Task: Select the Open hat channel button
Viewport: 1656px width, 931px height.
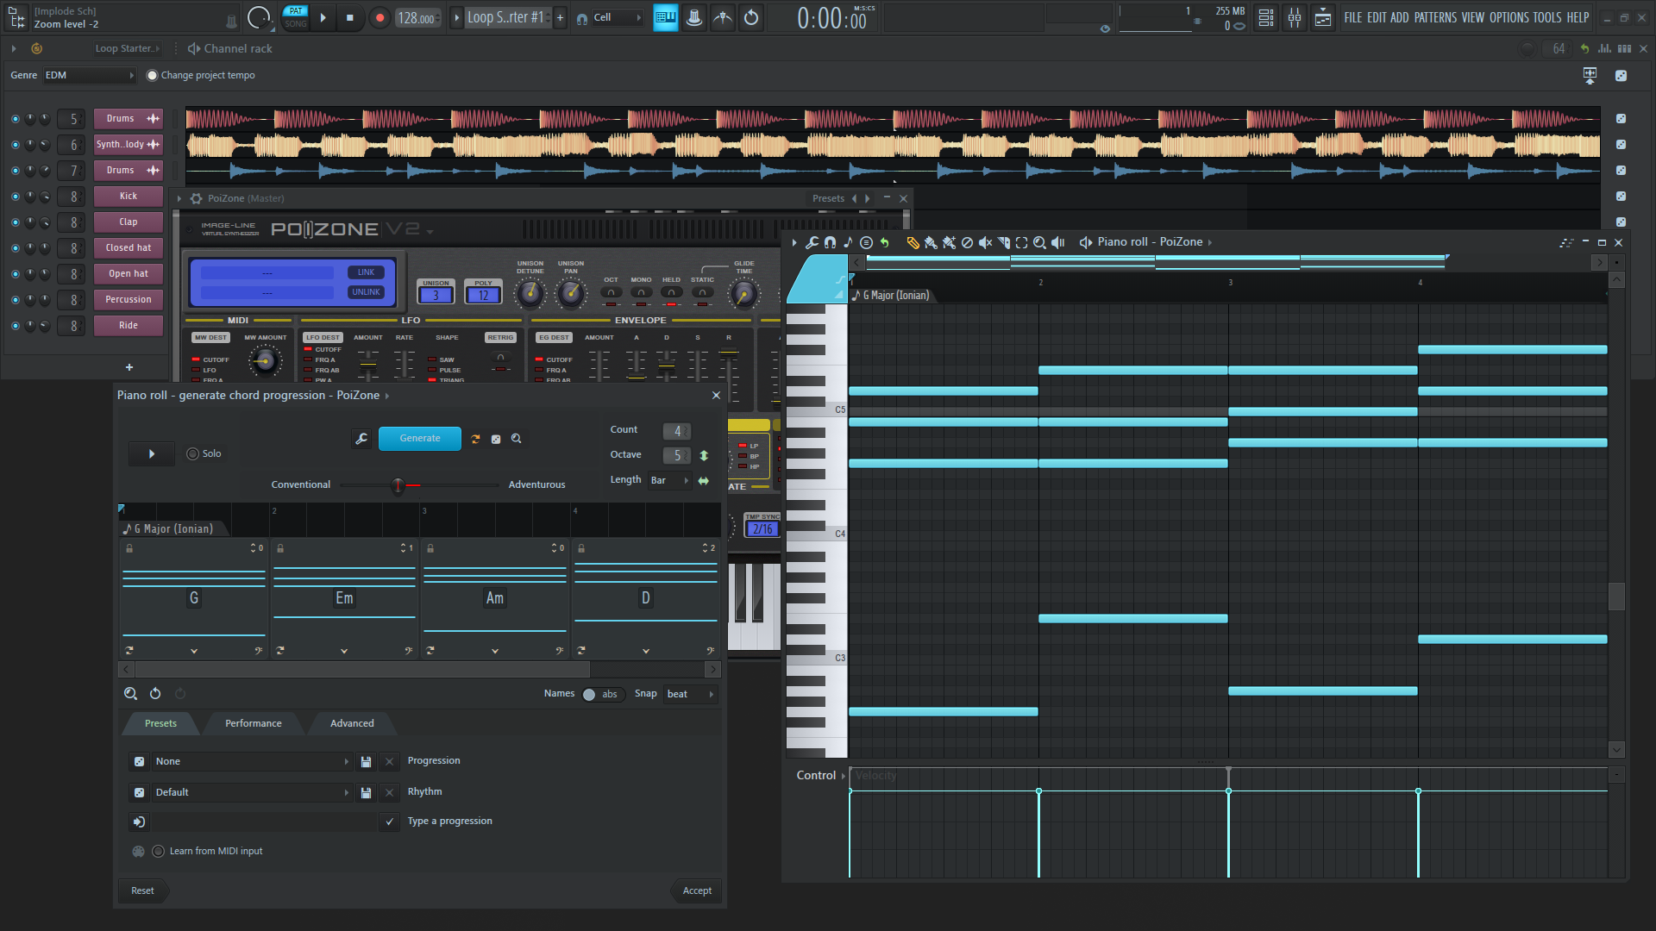Action: click(129, 274)
